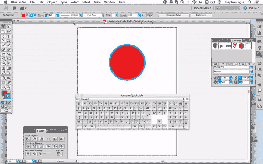Enable Draw Behind drawing mode
Image resolution: width=263 pixels, height=164 pixels.
(6, 106)
